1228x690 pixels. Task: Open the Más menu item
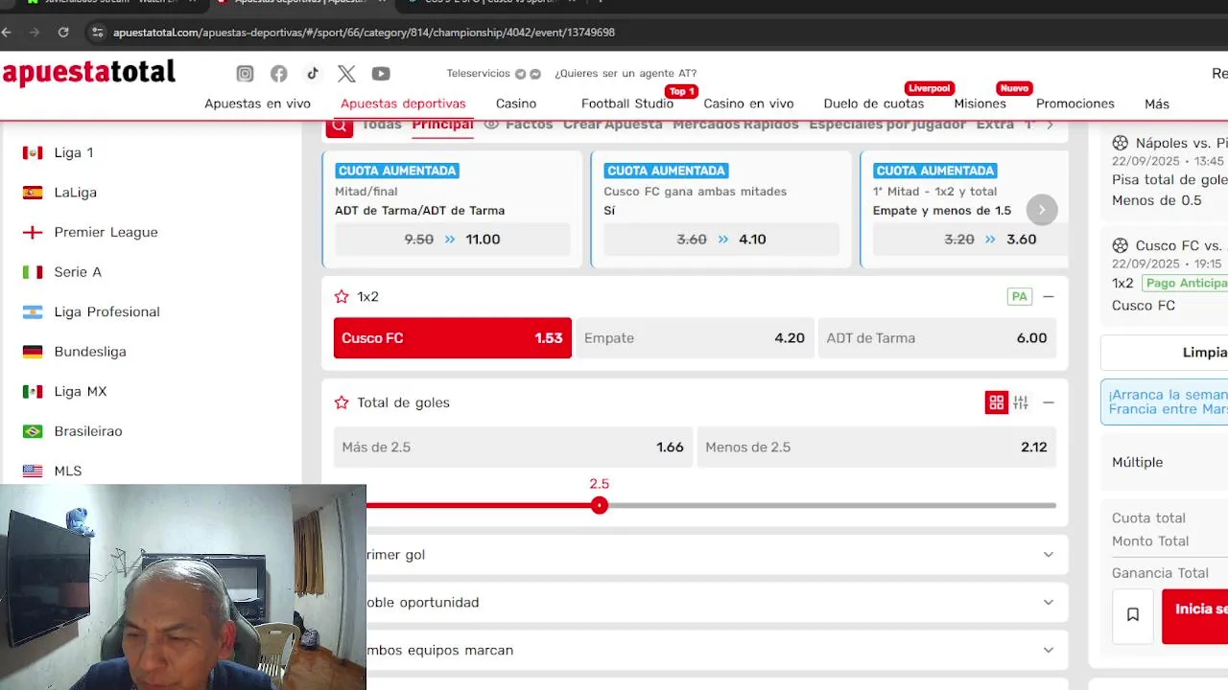[x=1157, y=103]
